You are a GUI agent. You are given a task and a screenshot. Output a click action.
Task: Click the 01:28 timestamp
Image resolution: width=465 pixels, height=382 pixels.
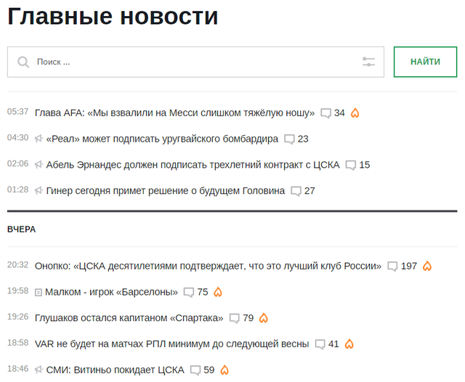pos(17,190)
